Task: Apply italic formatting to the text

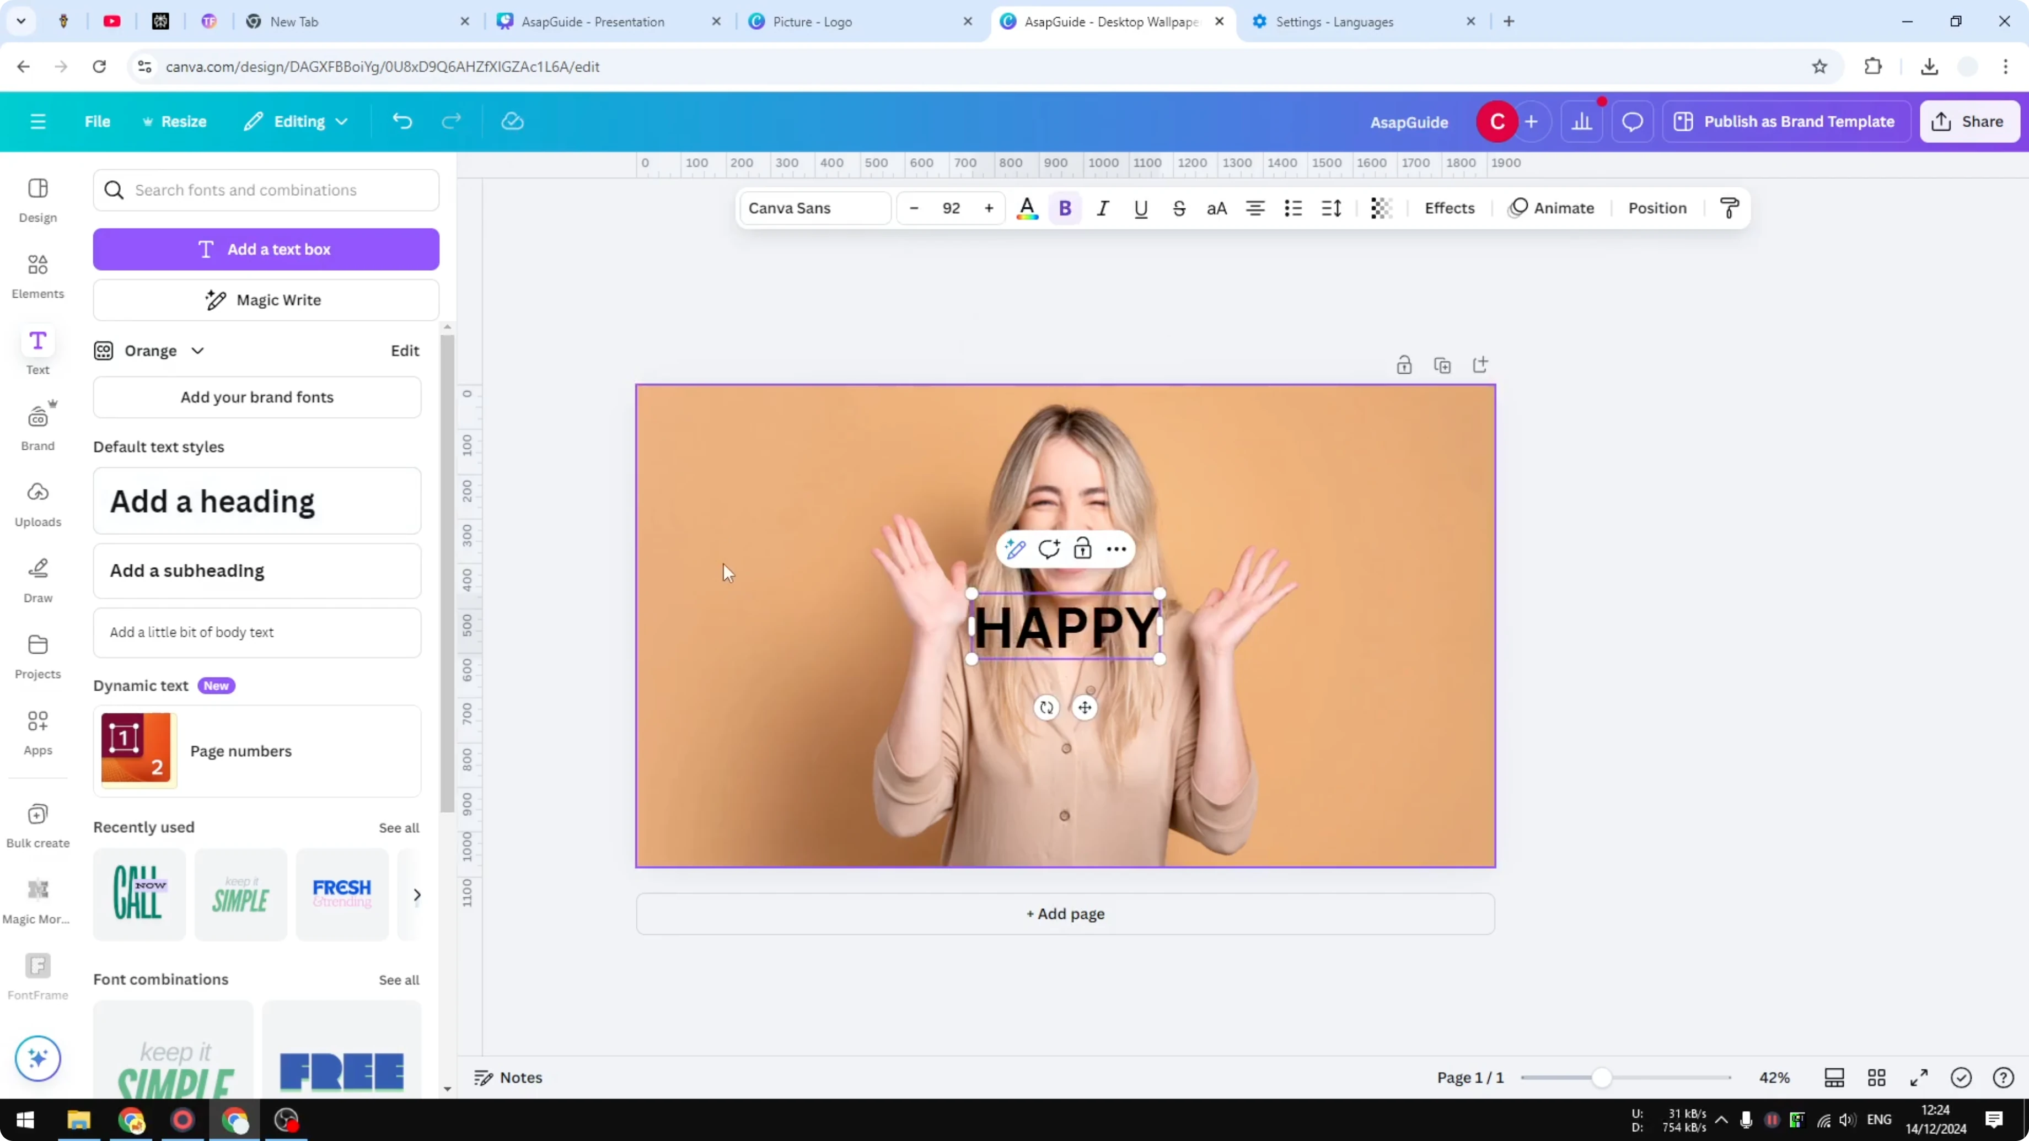Action: click(1103, 208)
